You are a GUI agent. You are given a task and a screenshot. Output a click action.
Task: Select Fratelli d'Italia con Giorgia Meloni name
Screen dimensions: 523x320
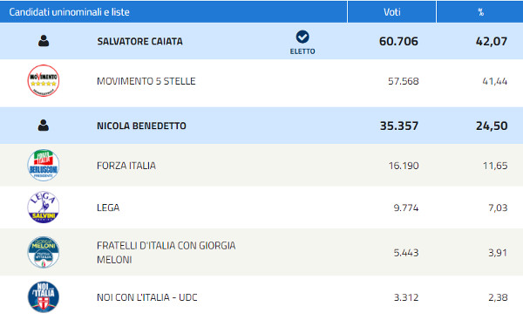point(166,253)
